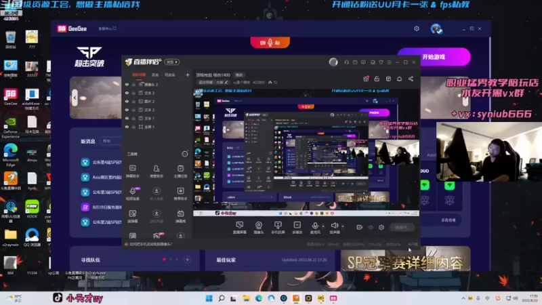
Task: Open phone screen casting (手机投屏)
Action: tap(278, 228)
